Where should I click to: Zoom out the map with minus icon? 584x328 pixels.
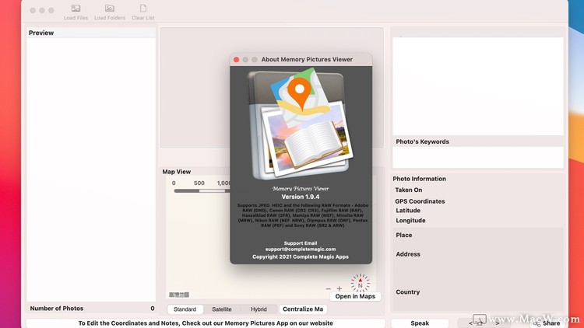tap(329, 289)
